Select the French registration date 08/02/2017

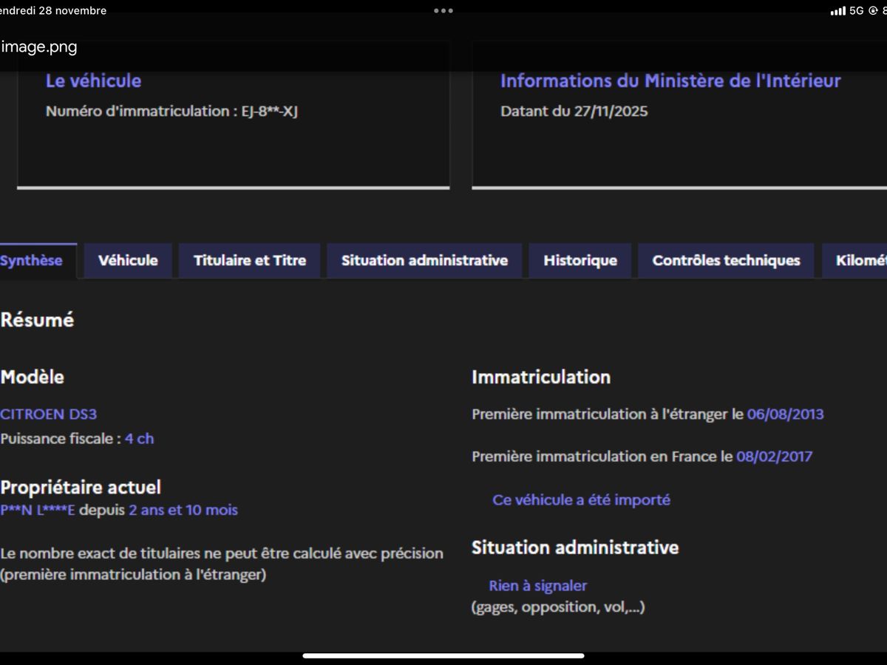click(x=774, y=457)
